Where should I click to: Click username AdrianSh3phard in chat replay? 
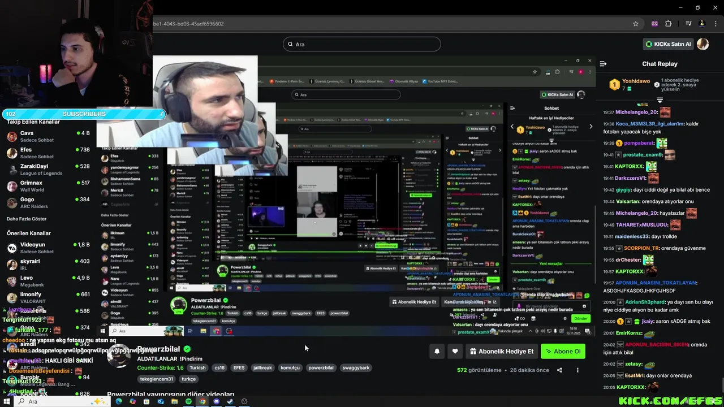pos(645,302)
